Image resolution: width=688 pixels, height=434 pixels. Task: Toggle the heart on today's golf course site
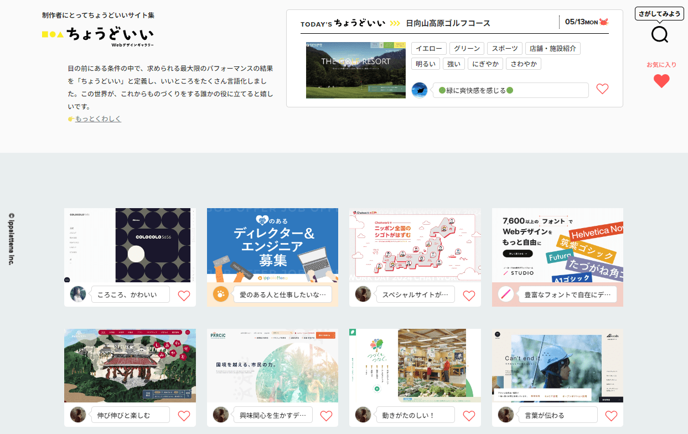[x=602, y=89]
